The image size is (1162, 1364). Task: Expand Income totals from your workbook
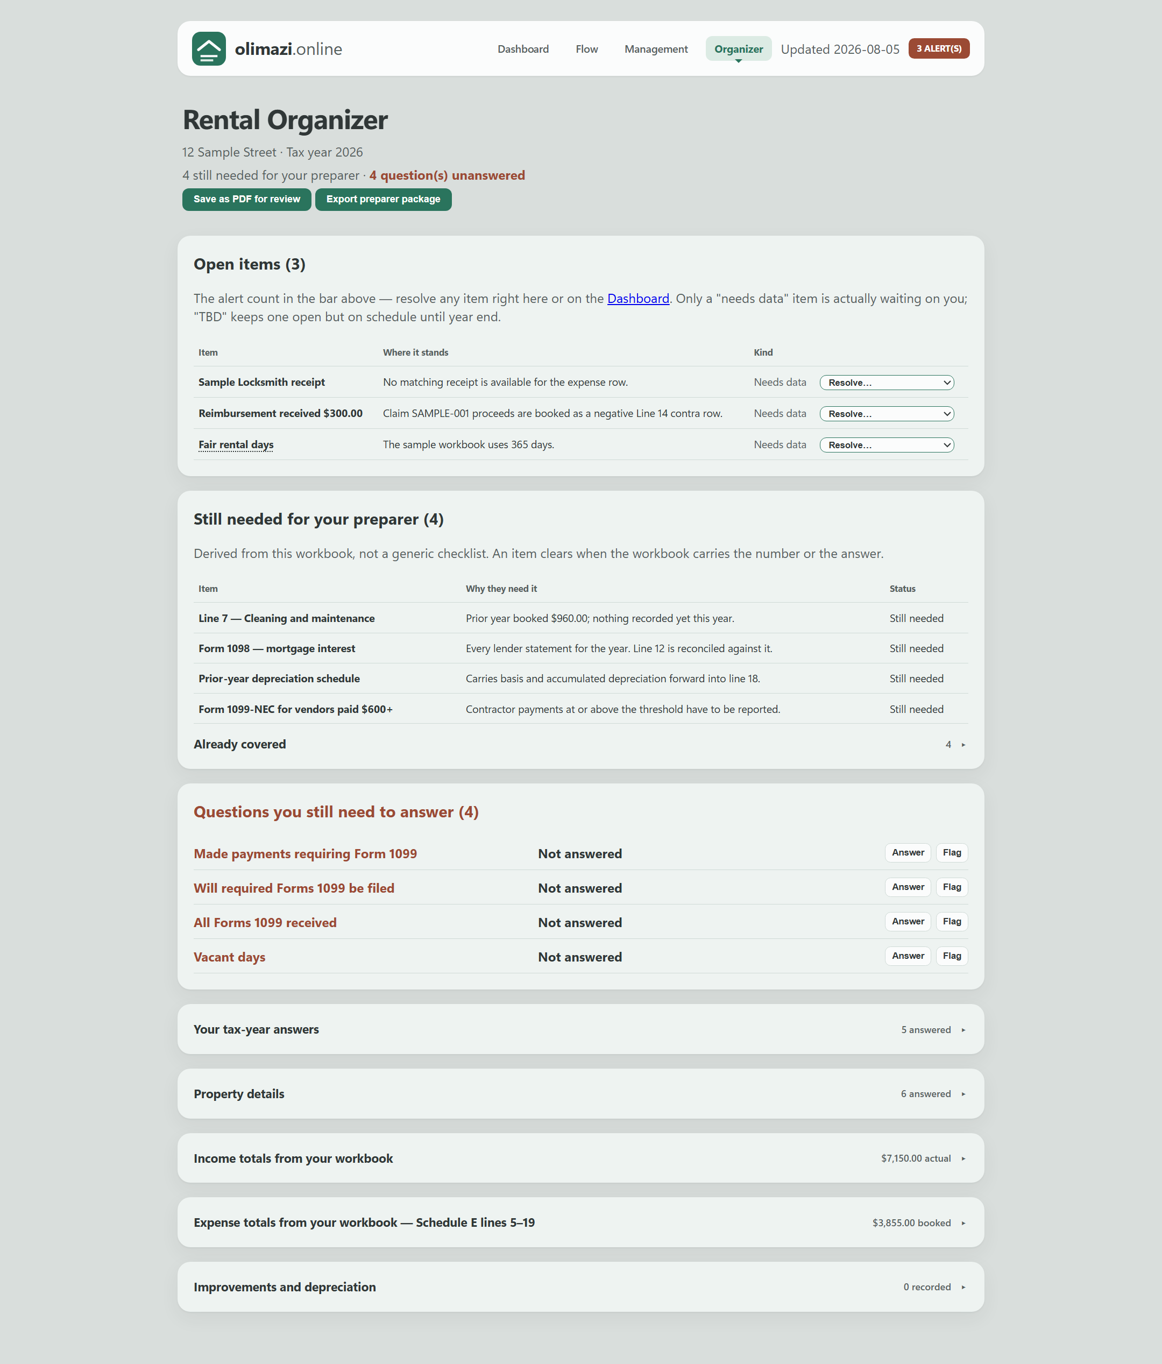click(x=580, y=1158)
